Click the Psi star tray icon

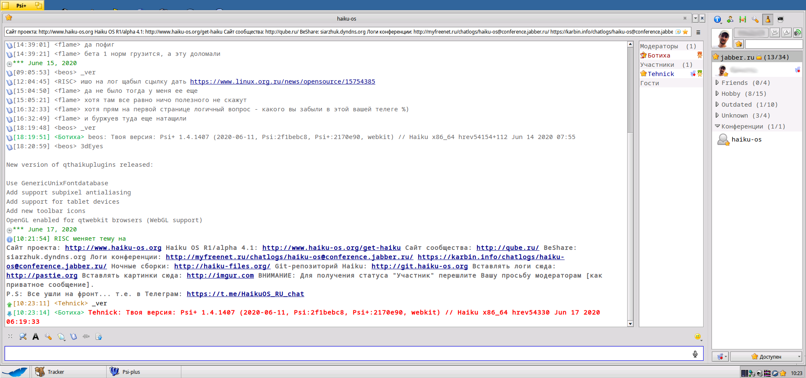click(x=783, y=373)
